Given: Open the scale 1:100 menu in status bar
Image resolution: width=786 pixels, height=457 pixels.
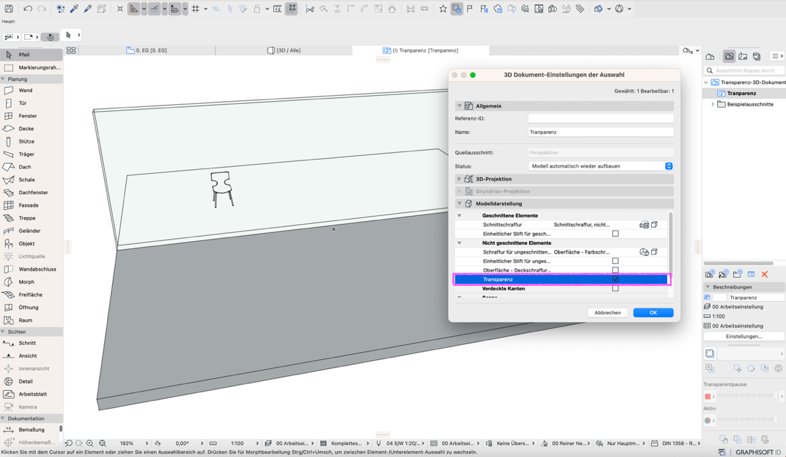Looking at the screenshot, I should [x=237, y=444].
